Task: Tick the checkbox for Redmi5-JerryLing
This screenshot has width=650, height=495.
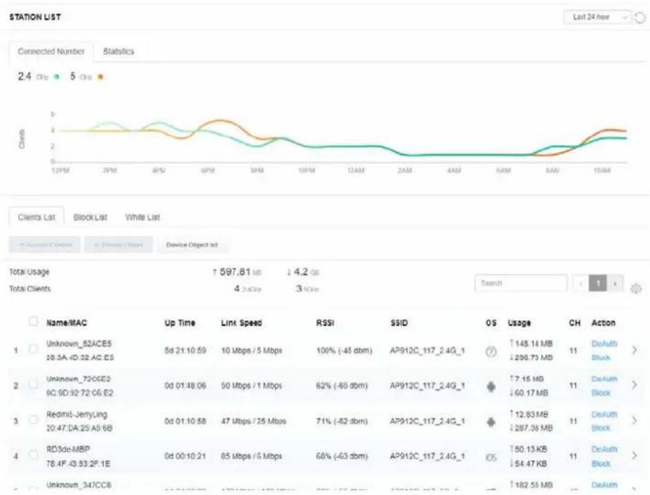Action: tap(33, 420)
